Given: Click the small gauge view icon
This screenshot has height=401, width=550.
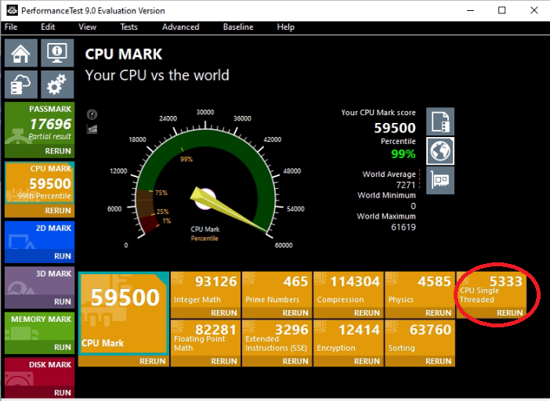Looking at the screenshot, I should (x=92, y=114).
